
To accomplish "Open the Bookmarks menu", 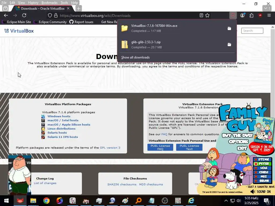I will tap(49, 3).
